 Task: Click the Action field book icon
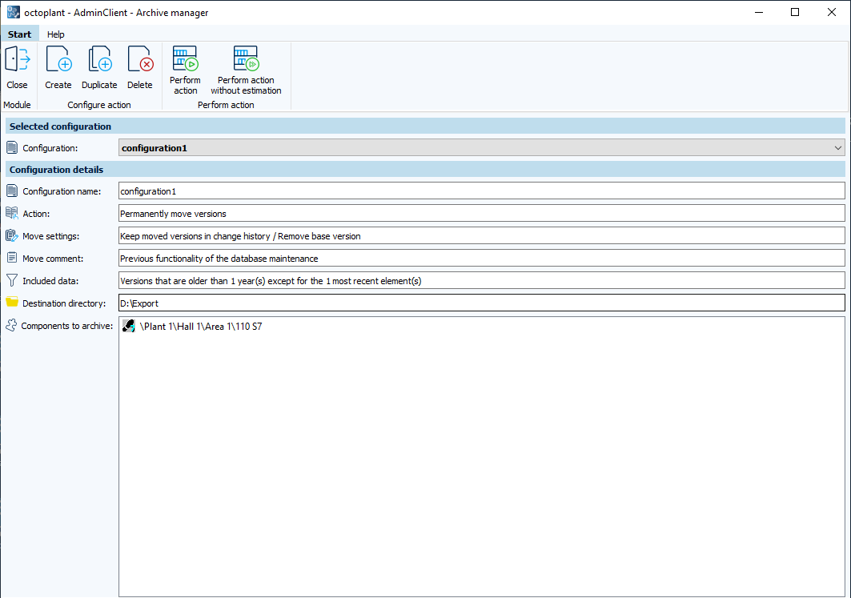(11, 213)
